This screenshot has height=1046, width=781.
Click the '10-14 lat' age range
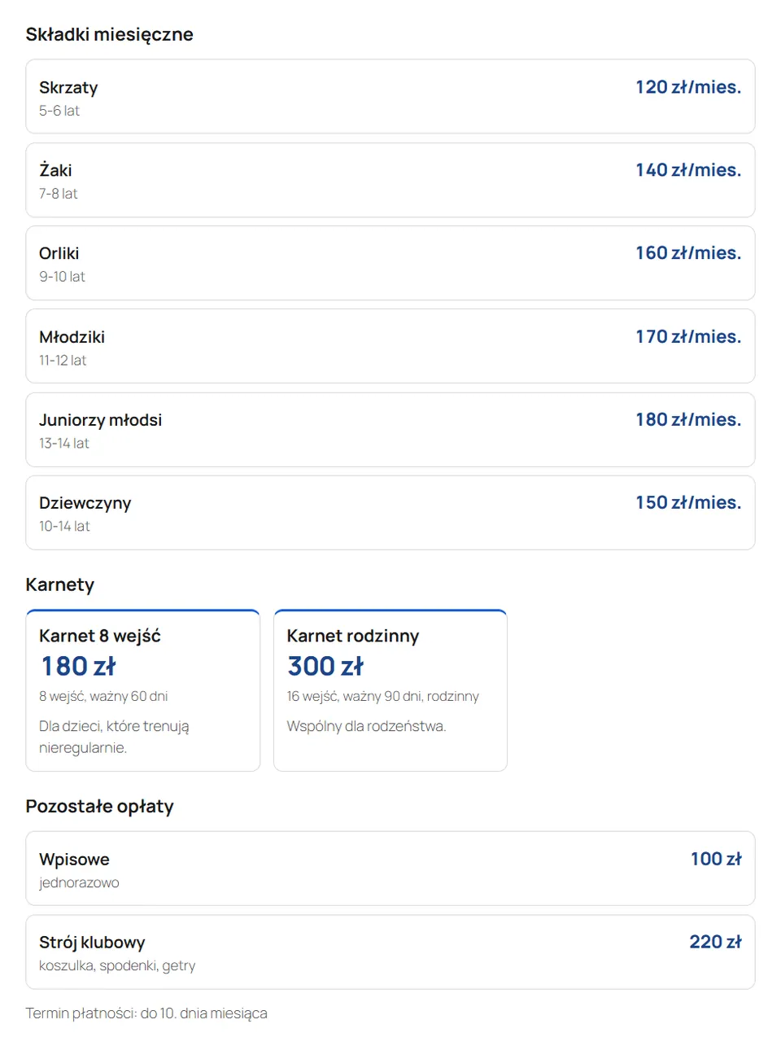[x=64, y=527]
